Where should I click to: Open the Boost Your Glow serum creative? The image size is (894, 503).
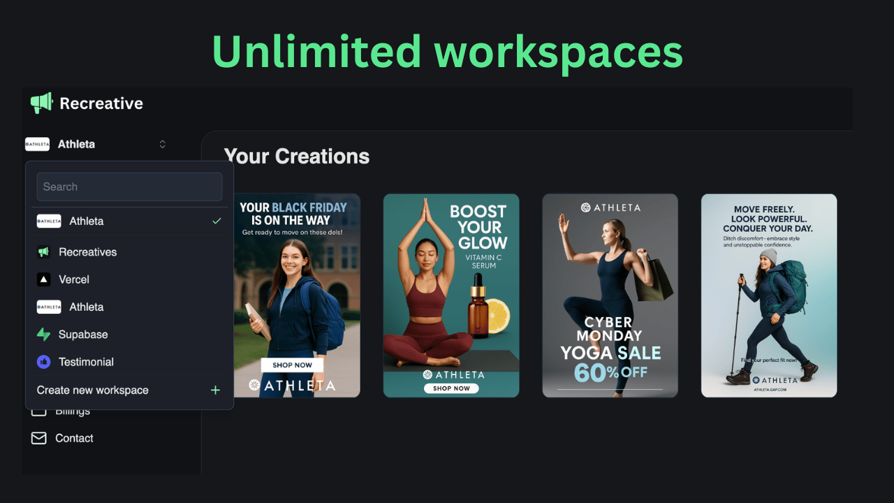click(451, 296)
